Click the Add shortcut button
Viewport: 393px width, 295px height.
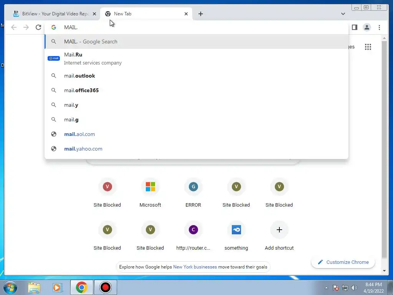click(279, 236)
